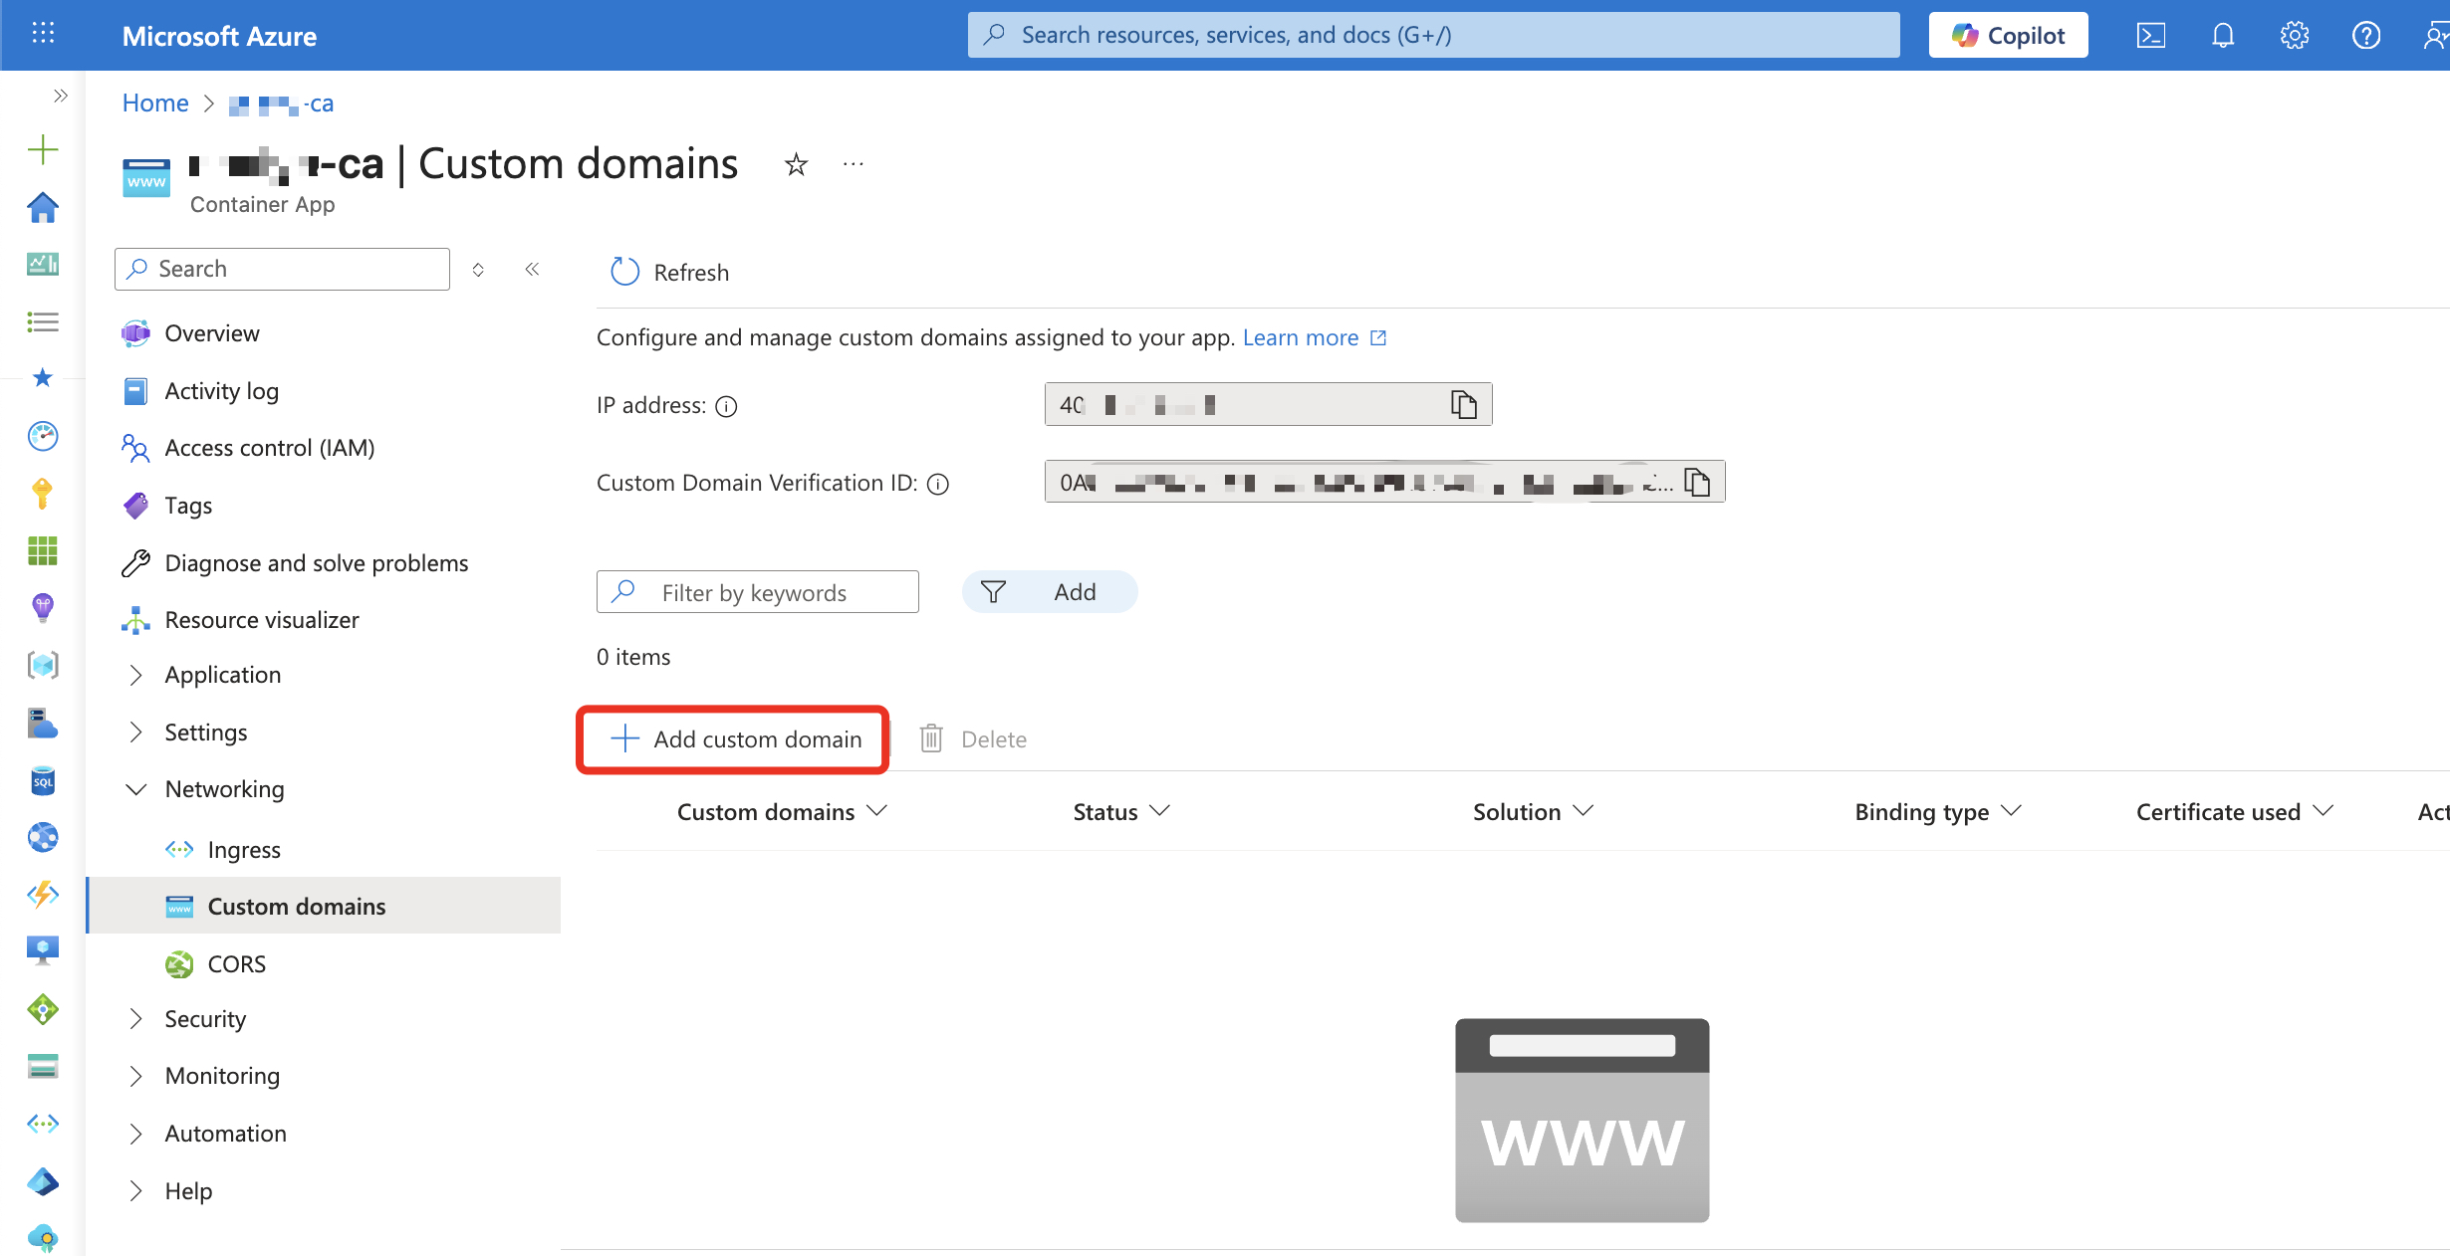This screenshot has height=1256, width=2450.
Task: Click the Delete button
Action: click(x=973, y=739)
